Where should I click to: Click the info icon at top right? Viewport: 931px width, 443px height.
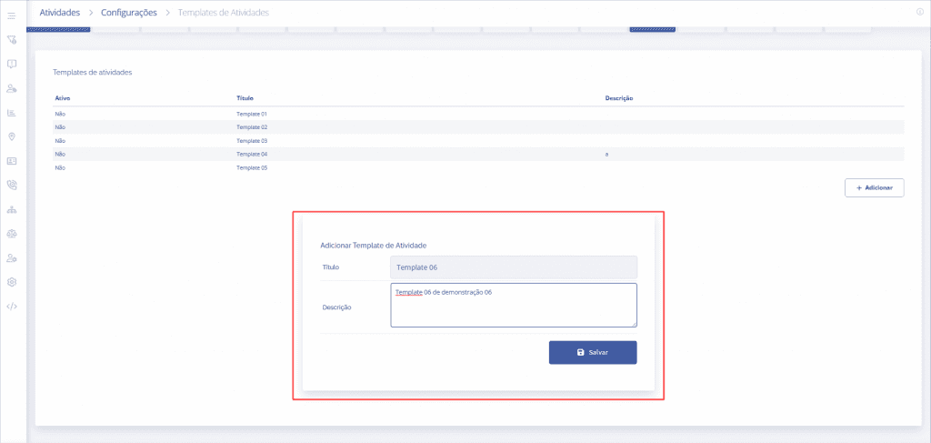920,11
